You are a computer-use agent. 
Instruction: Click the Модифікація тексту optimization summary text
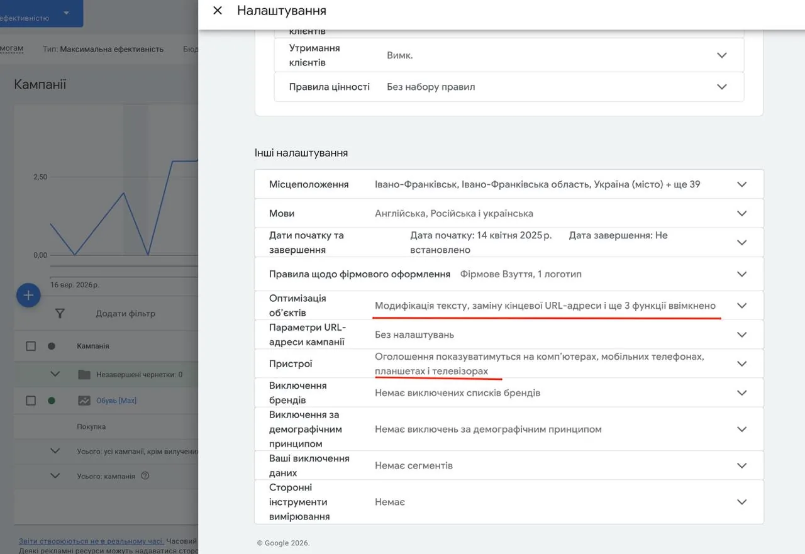pyautogui.click(x=545, y=306)
